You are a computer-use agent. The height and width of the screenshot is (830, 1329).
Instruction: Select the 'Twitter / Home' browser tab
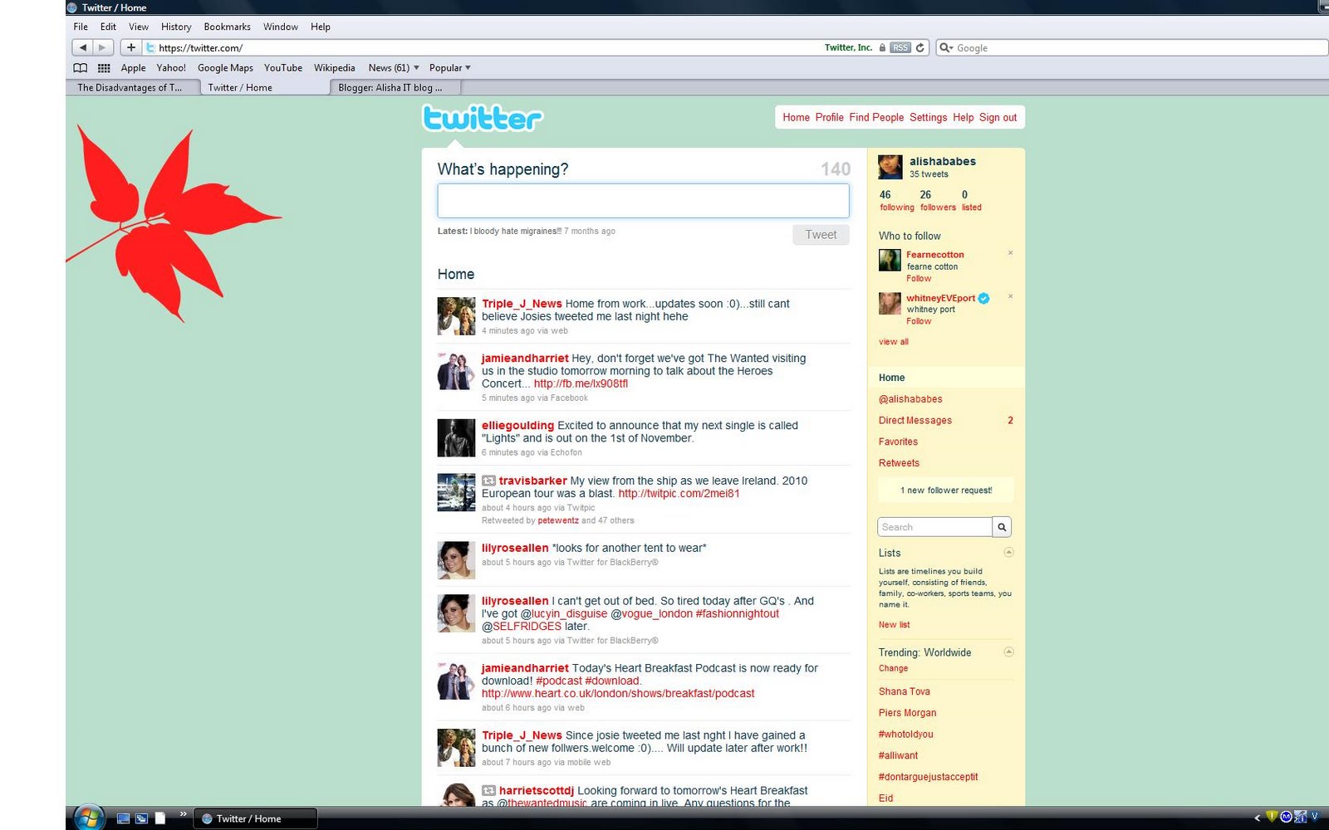point(265,87)
